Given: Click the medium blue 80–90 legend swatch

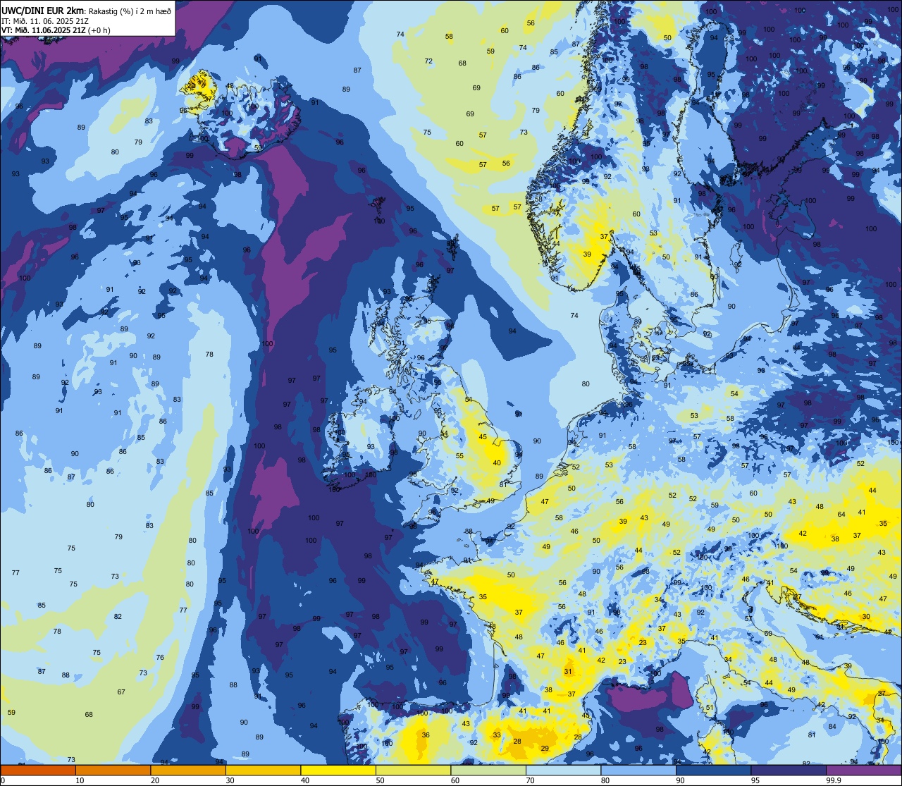Looking at the screenshot, I should 638,770.
